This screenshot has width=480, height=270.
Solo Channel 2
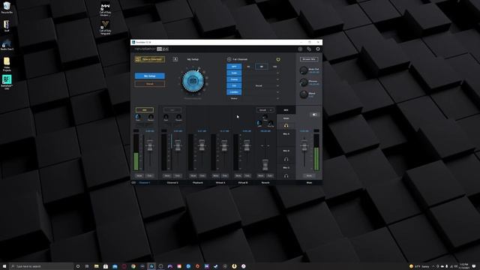pyautogui.click(x=178, y=175)
